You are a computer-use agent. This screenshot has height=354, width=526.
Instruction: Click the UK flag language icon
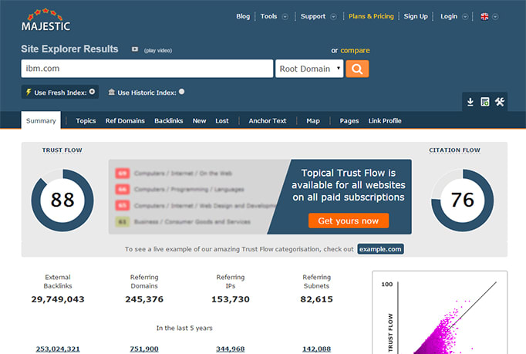[x=484, y=16]
